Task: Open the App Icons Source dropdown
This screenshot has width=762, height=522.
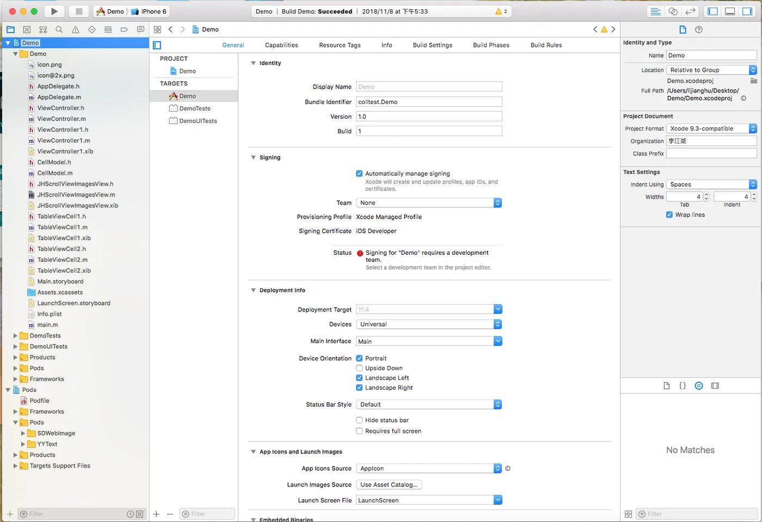Action: click(429, 468)
